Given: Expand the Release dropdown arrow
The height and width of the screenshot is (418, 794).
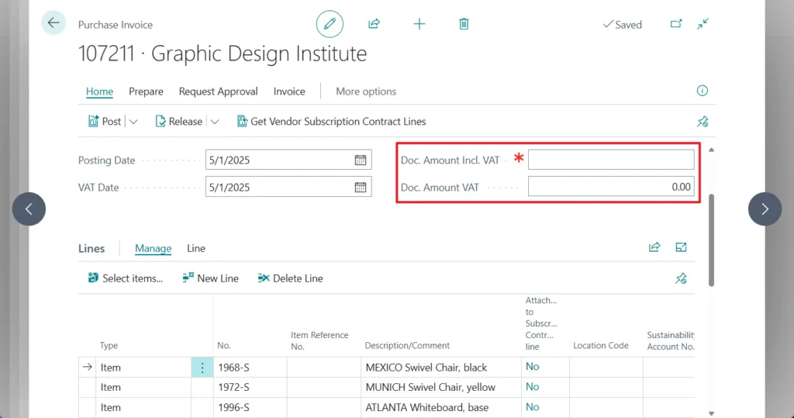Looking at the screenshot, I should click(x=215, y=122).
